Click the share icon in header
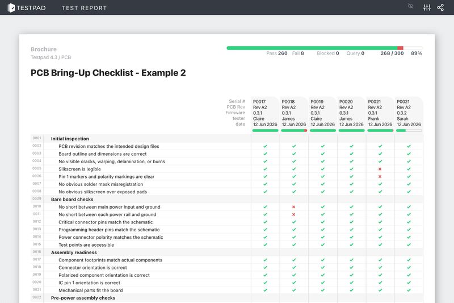The width and height of the screenshot is (454, 303). 440,7
